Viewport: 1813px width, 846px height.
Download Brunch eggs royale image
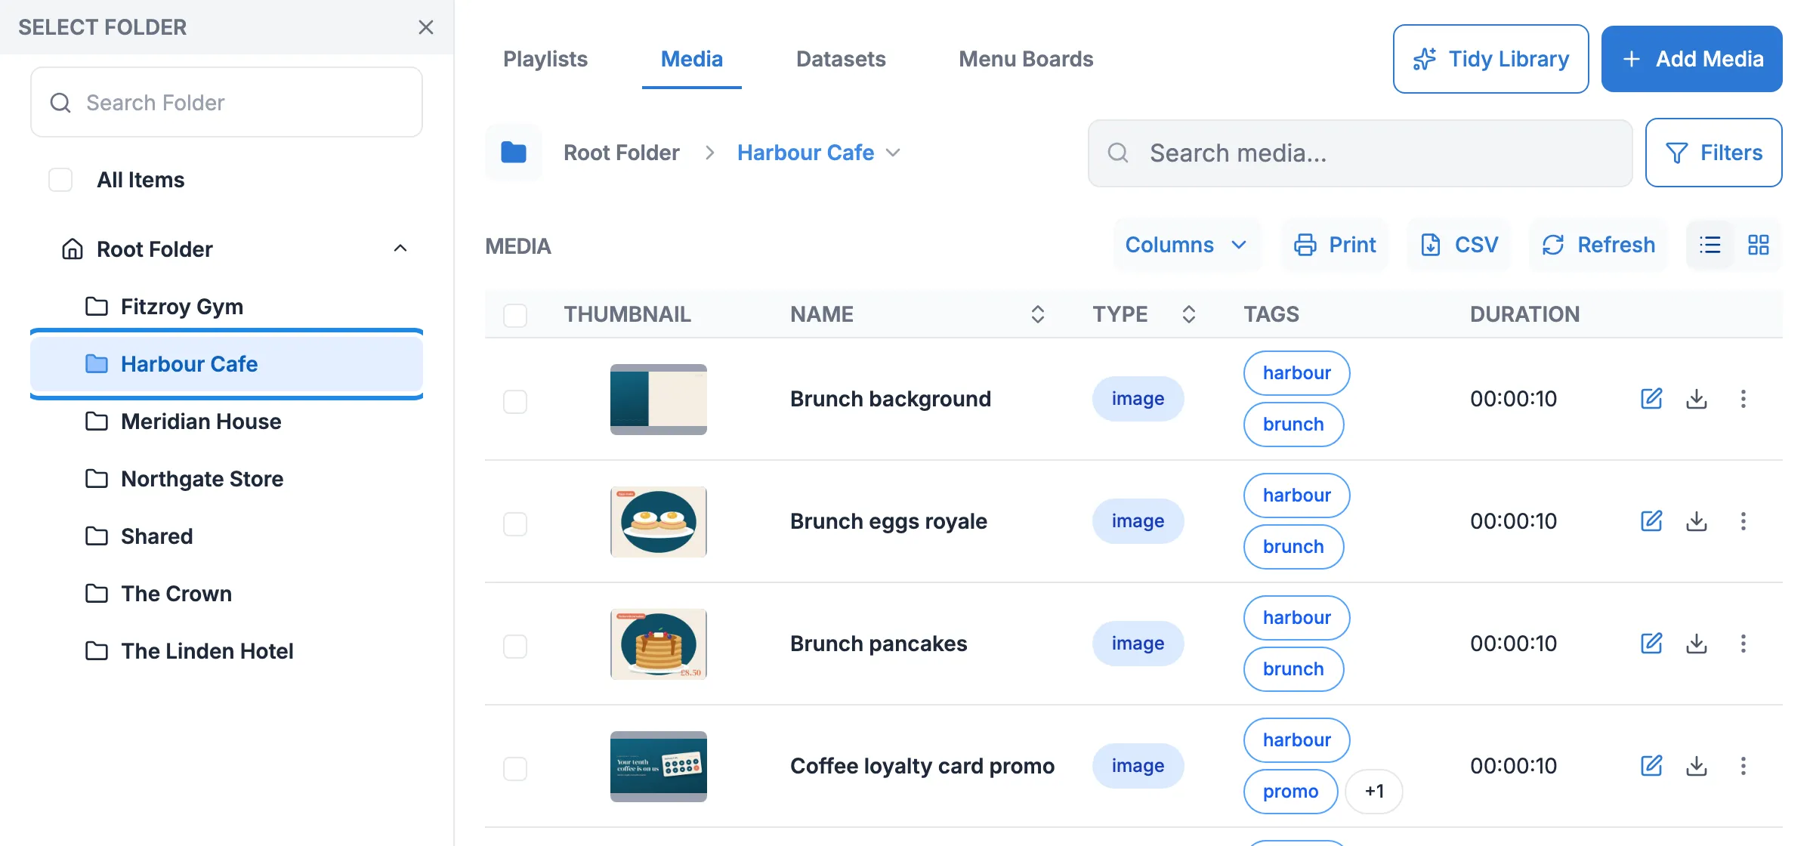[x=1697, y=521]
